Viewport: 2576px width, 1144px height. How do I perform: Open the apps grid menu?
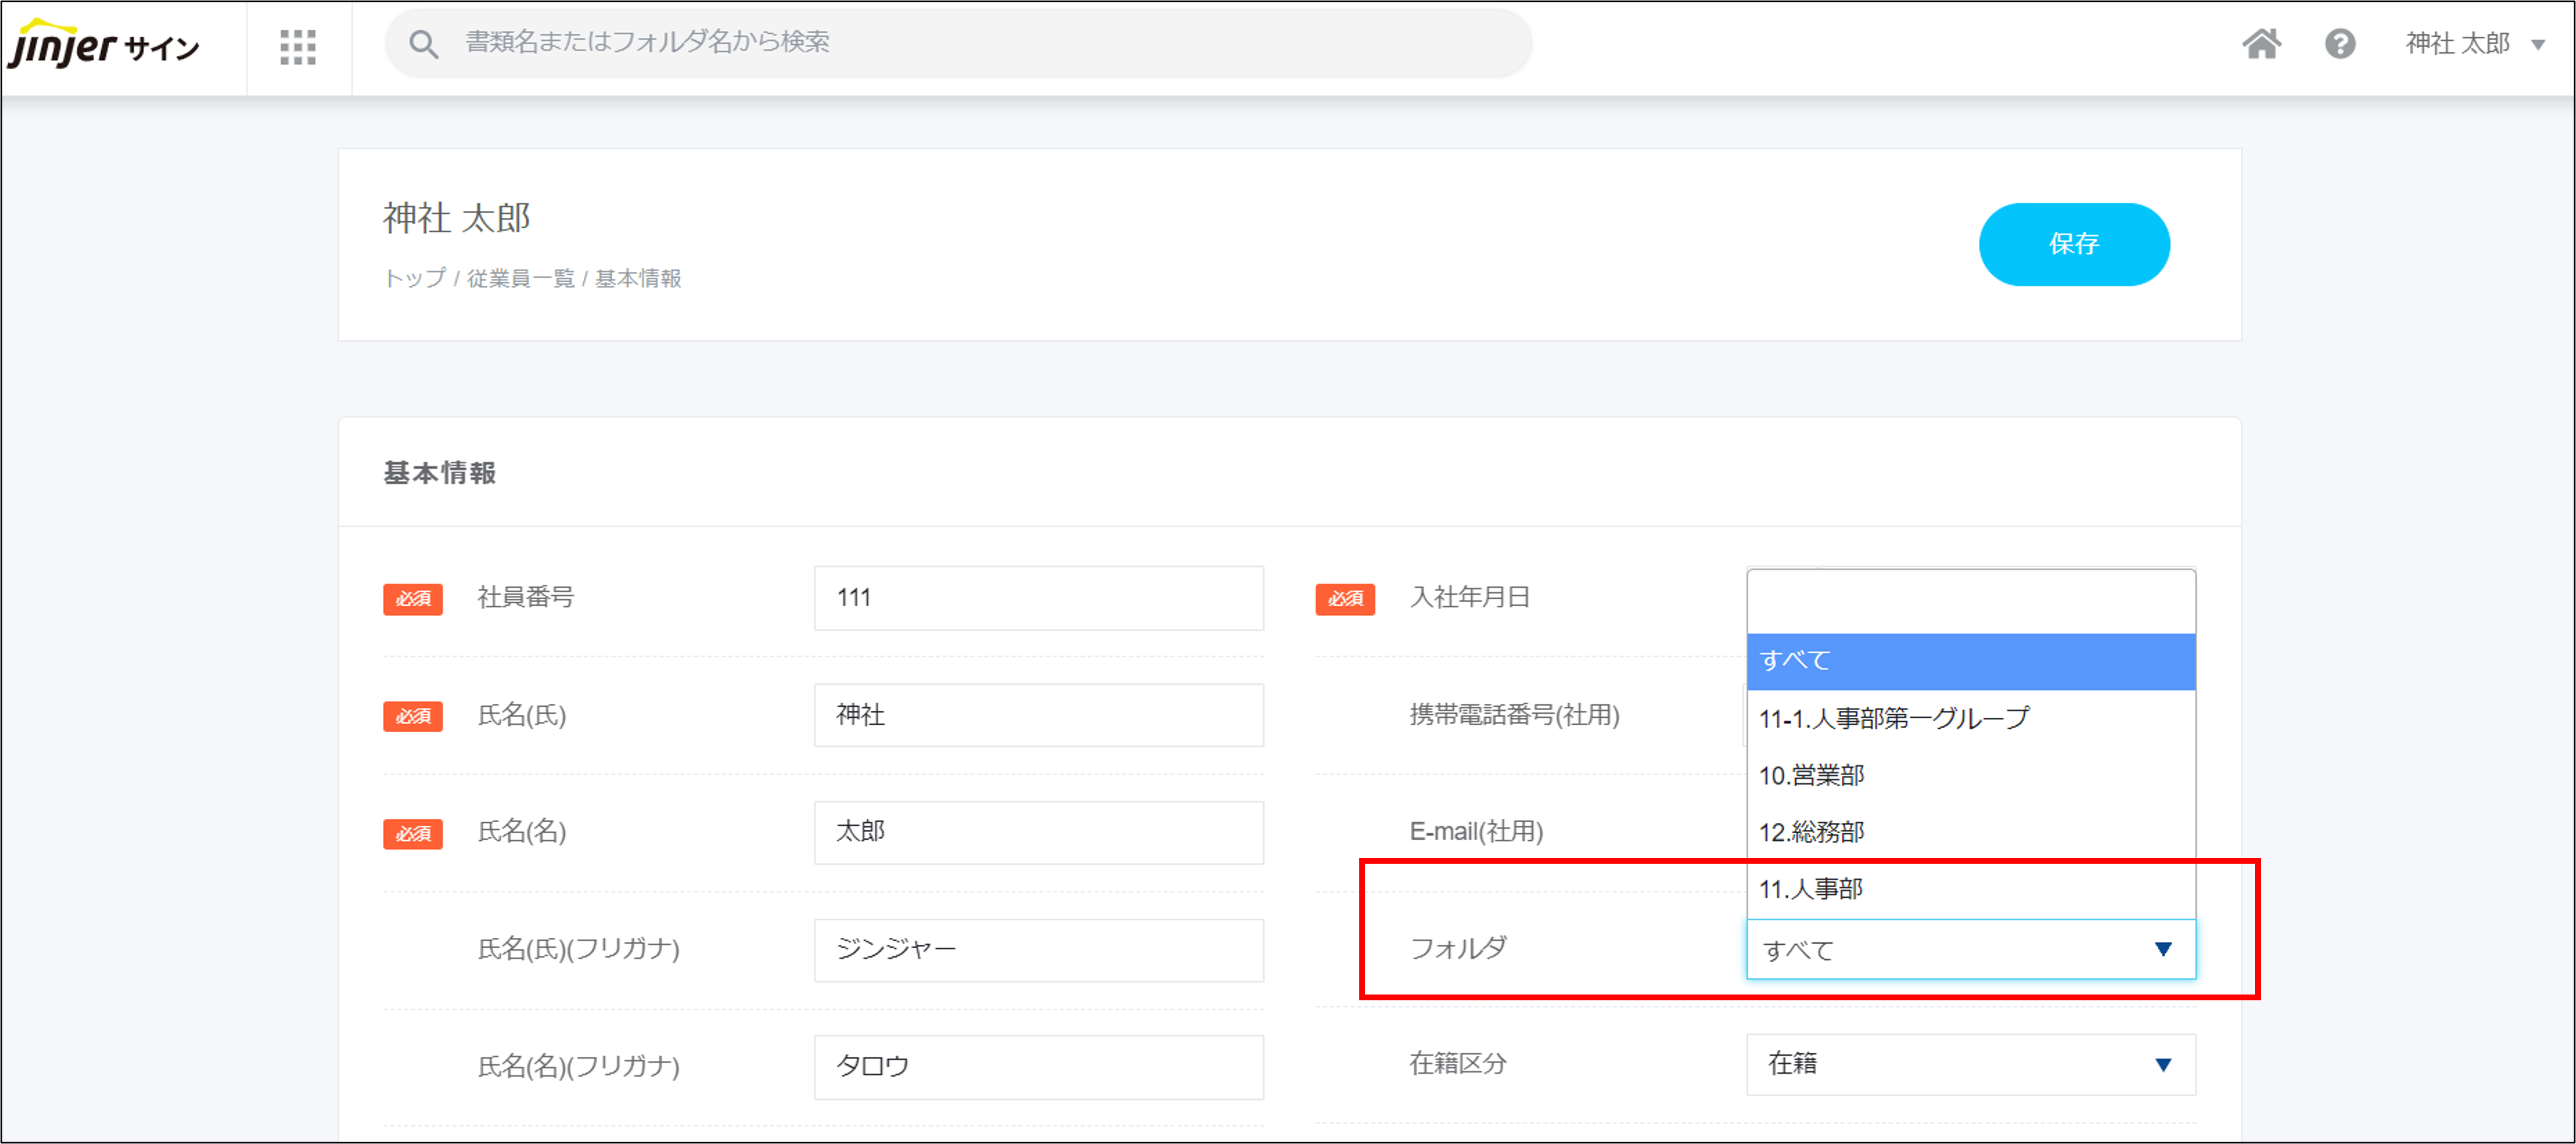pos(297,47)
